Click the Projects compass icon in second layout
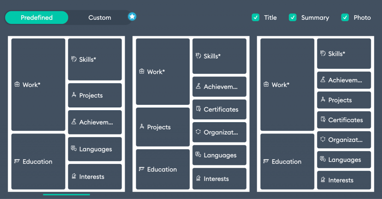The height and width of the screenshot is (199, 382). tap(141, 127)
